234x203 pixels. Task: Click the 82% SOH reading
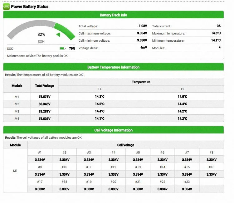click(41, 35)
